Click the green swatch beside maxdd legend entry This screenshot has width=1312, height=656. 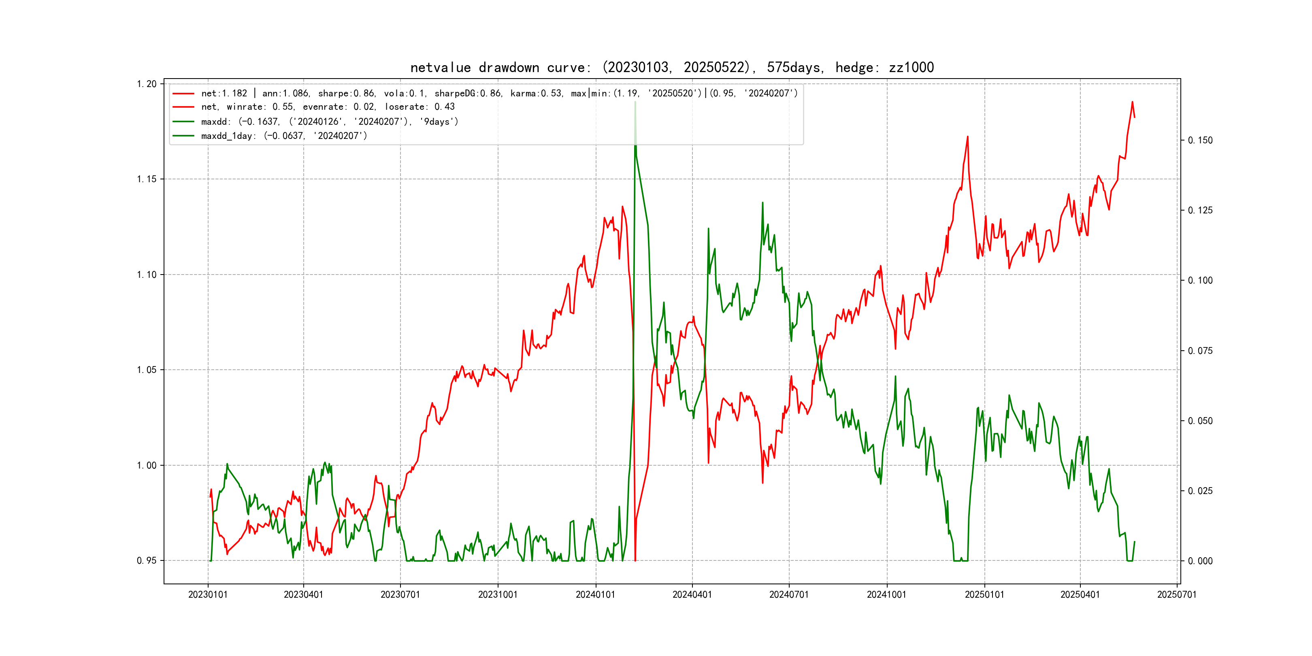(183, 122)
